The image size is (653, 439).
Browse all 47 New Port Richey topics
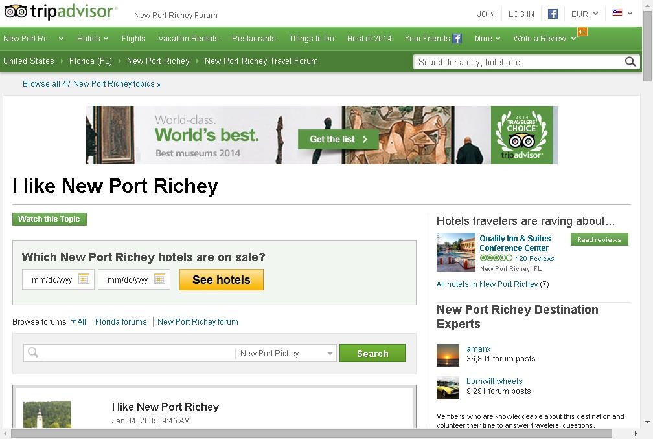click(x=91, y=84)
